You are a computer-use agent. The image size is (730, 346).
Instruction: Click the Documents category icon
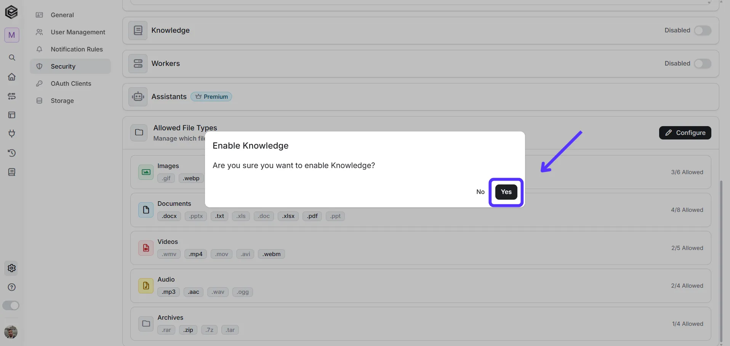(x=146, y=210)
